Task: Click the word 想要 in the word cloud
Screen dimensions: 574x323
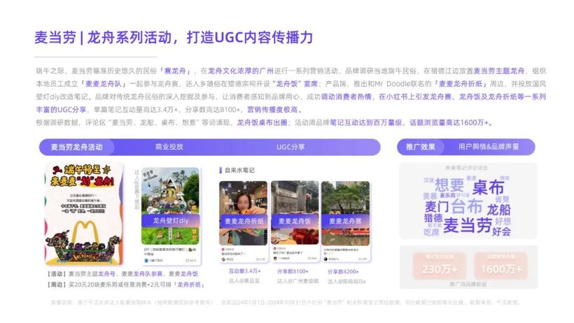Action: click(x=449, y=185)
